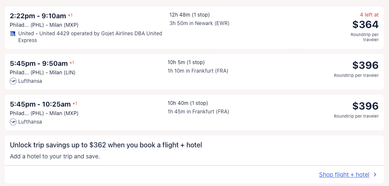Viewport: 389px width, 186px height.
Task: Click the 12h 48m (1 stop) duration
Action: click(189, 15)
